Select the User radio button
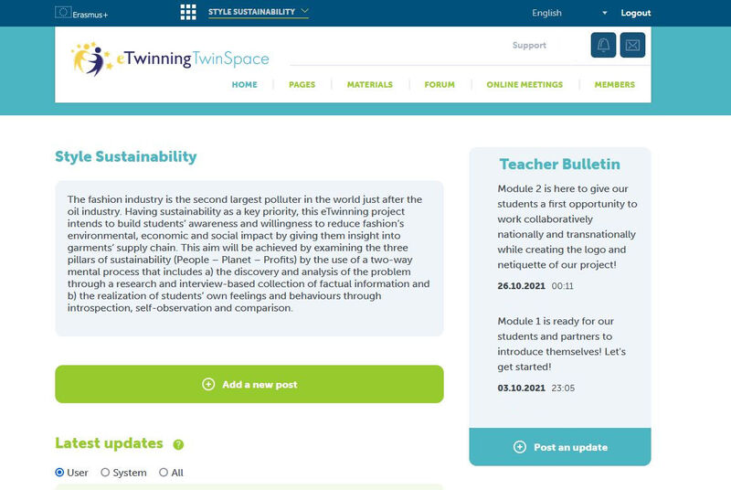Viewport: 731px width, 490px height. point(59,473)
